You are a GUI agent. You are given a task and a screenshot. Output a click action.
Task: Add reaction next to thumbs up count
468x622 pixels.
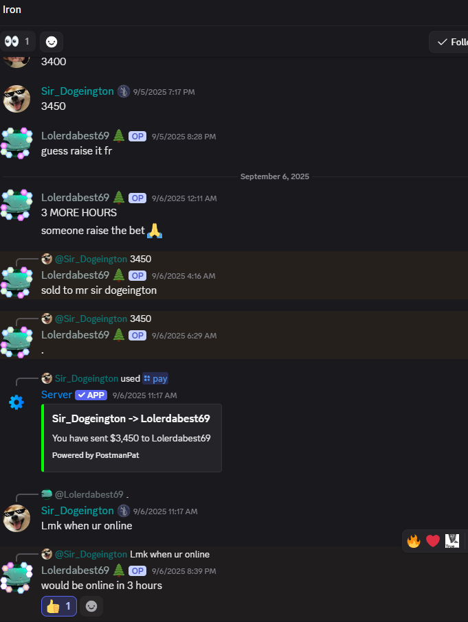click(x=91, y=606)
